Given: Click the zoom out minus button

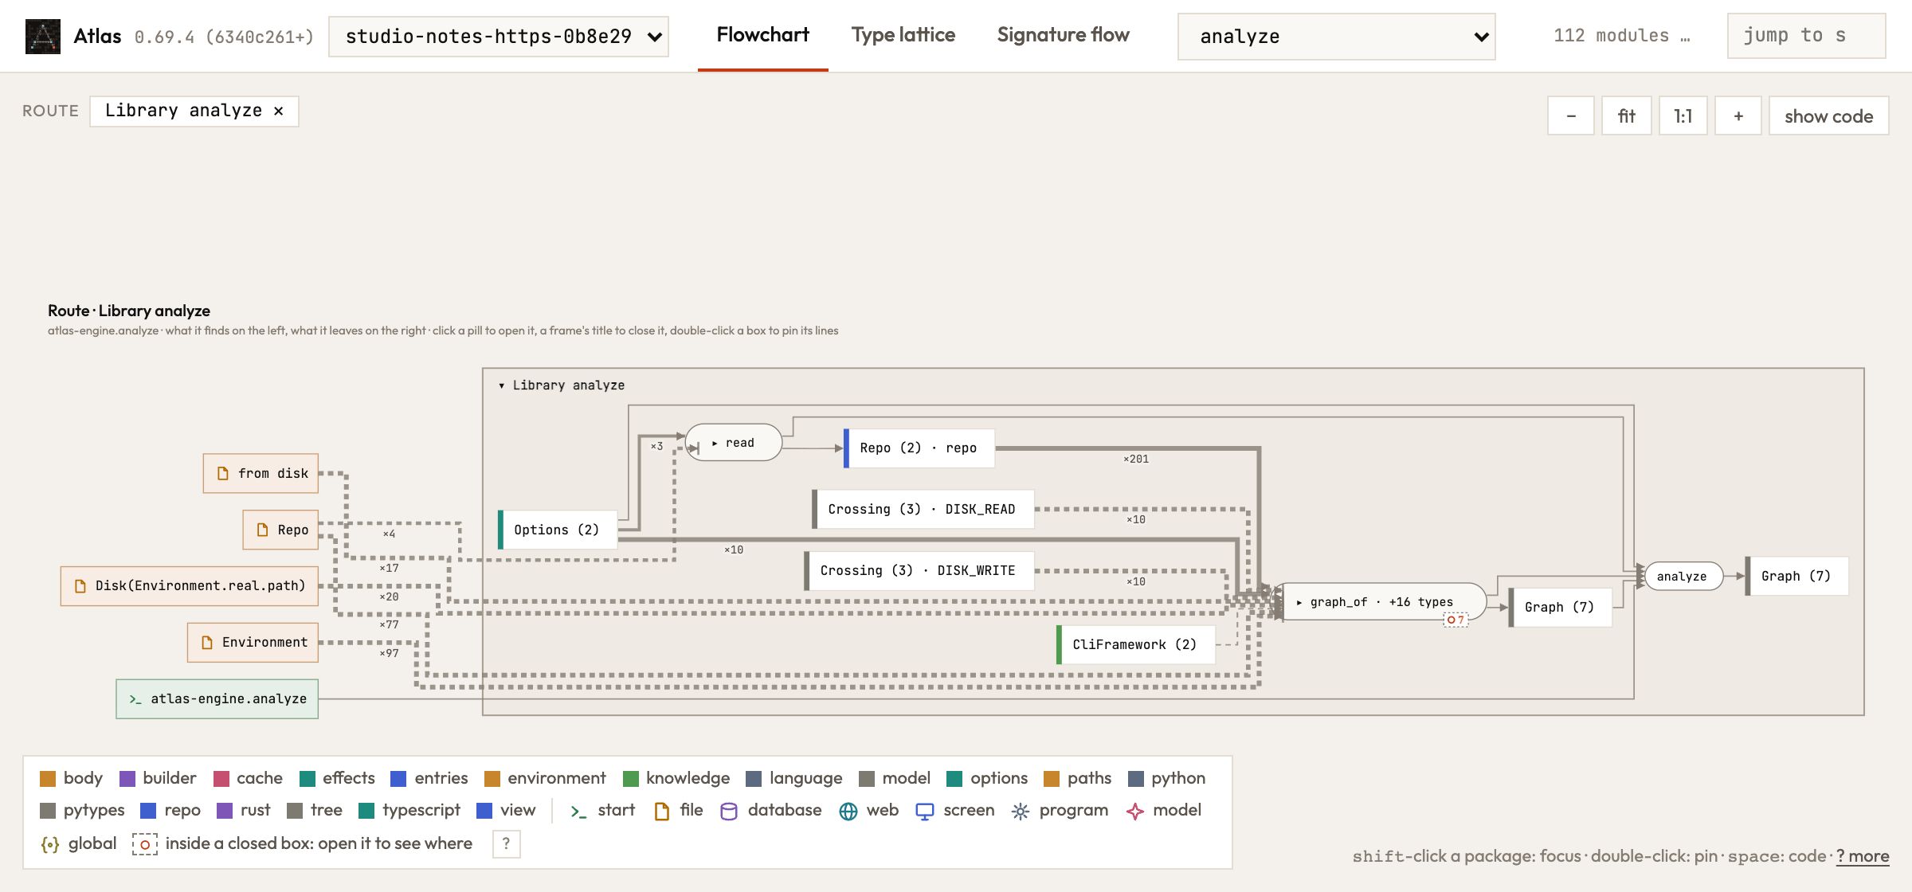Looking at the screenshot, I should click(1571, 116).
